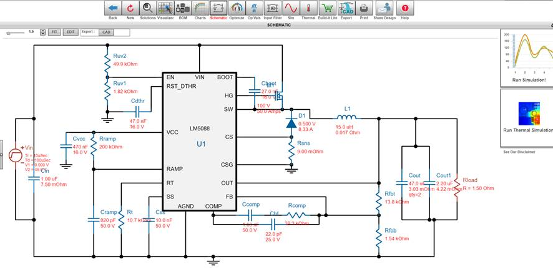Open Op Vals operating values
This screenshot has width=553, height=272.
pyautogui.click(x=254, y=9)
